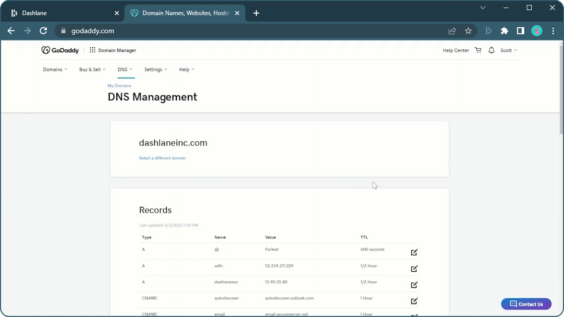Screen dimensions: 564x317
Task: Reload the godaddy.com page
Action: (x=43, y=31)
